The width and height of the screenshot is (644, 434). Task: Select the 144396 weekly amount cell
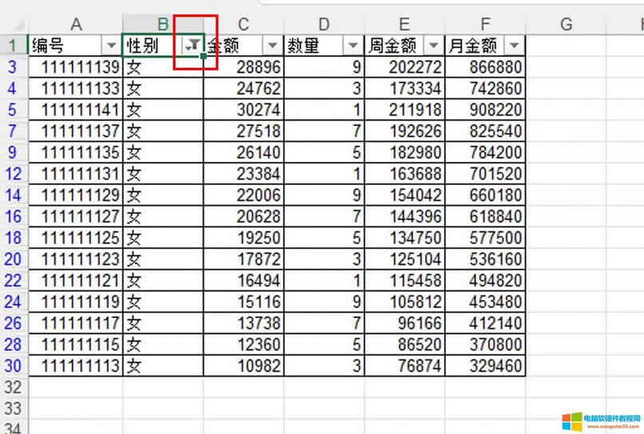[x=404, y=216]
